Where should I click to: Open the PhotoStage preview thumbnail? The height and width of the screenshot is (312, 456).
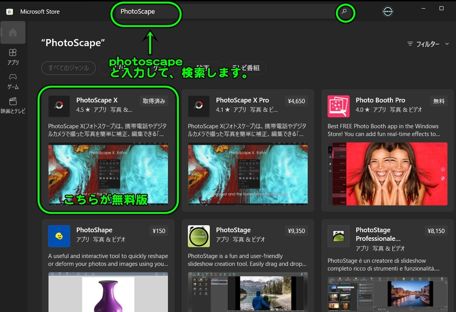(x=248, y=292)
